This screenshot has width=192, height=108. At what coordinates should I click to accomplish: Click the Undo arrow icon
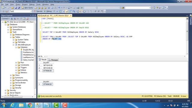(59, 8)
